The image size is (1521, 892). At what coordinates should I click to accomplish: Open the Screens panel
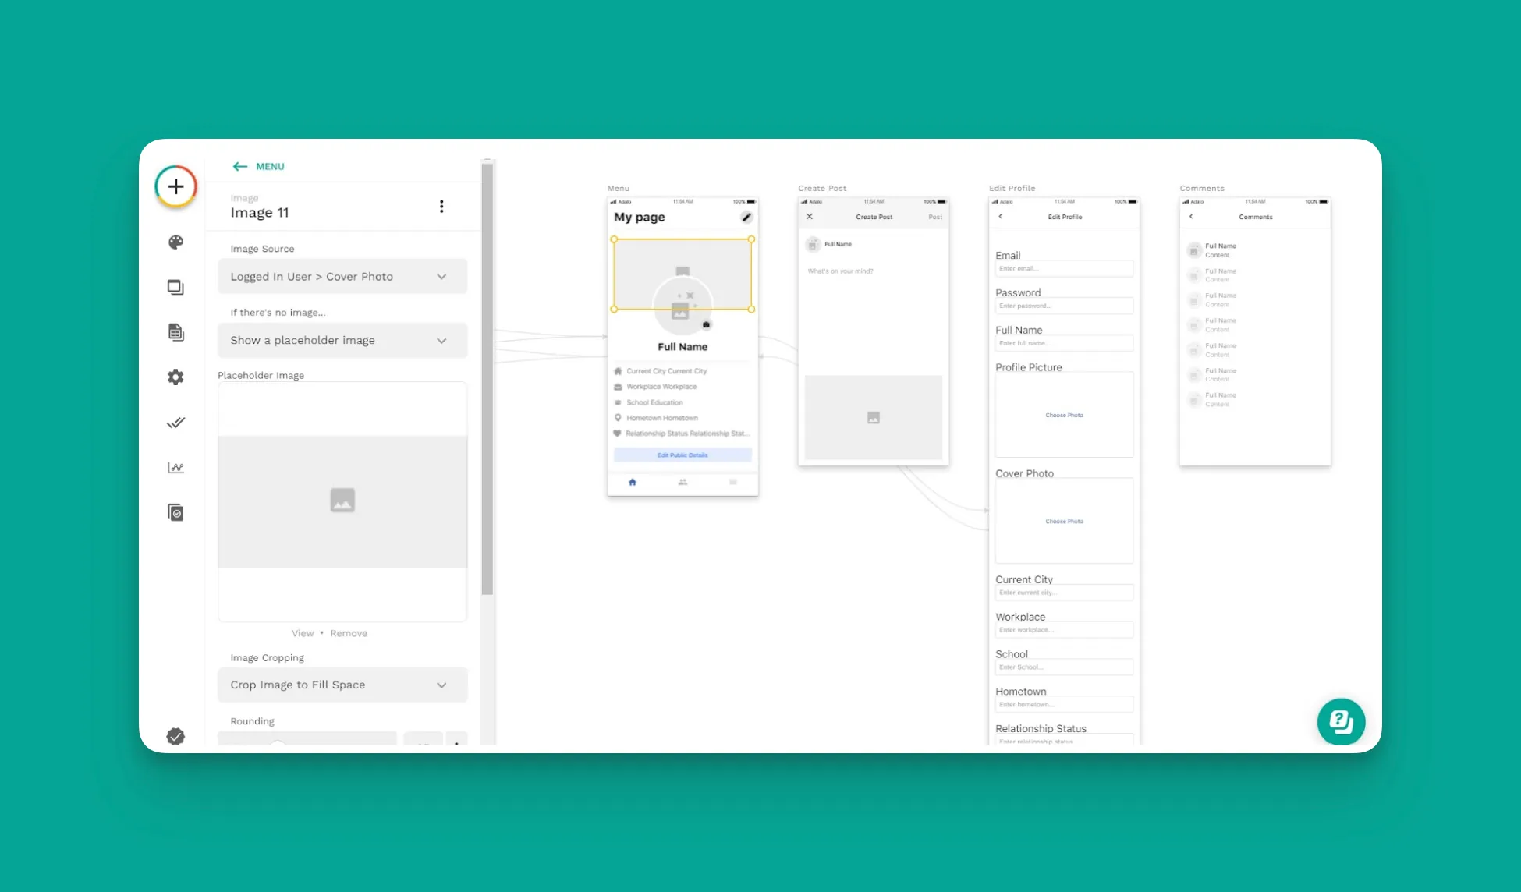tap(175, 287)
